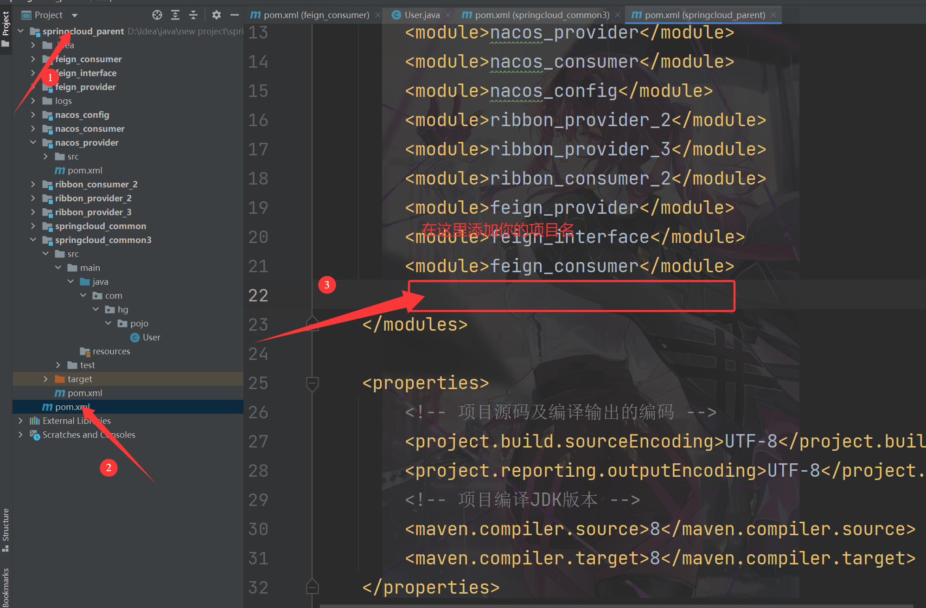Toggle fold marker beside closing properties tag

click(312, 587)
